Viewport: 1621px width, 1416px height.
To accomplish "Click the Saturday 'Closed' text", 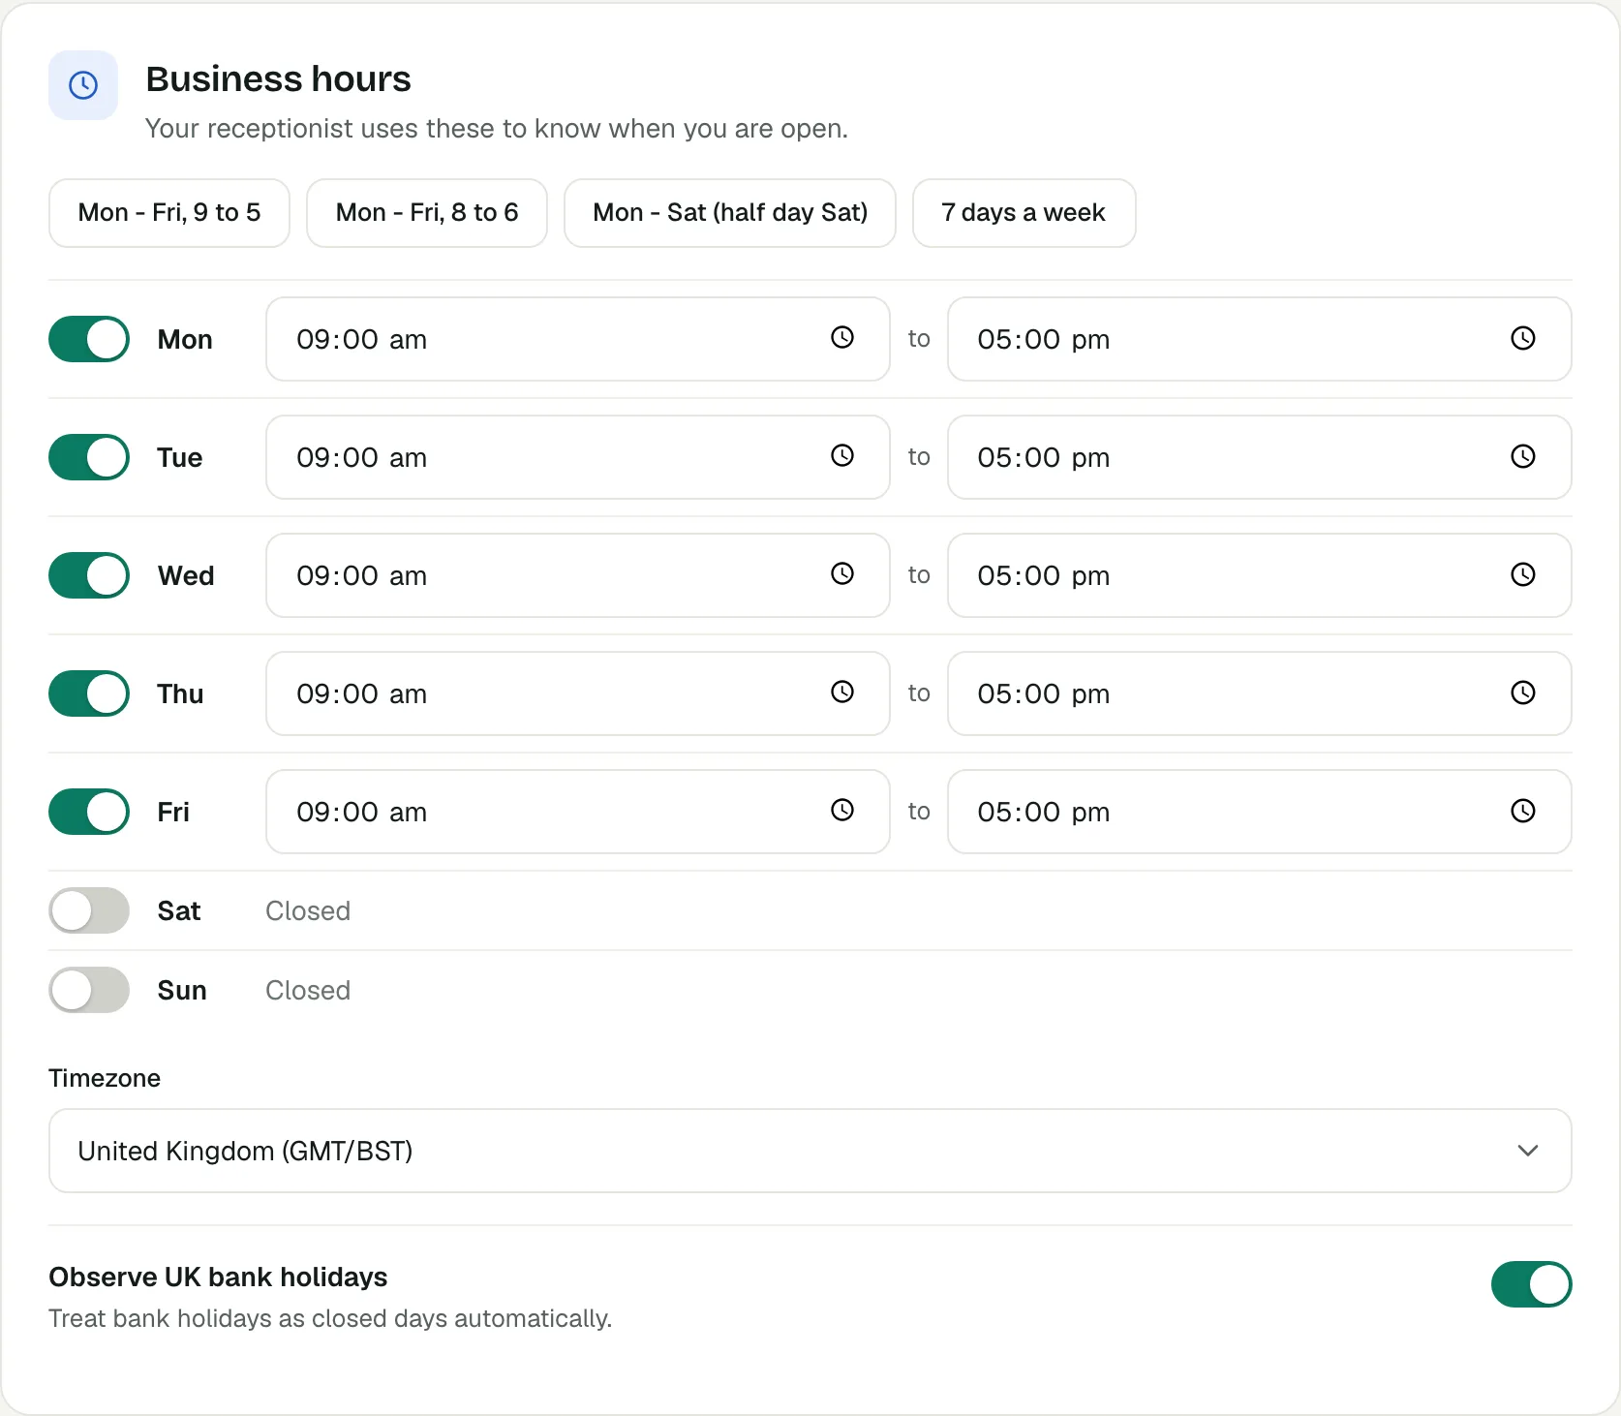I will pyautogui.click(x=308, y=910).
